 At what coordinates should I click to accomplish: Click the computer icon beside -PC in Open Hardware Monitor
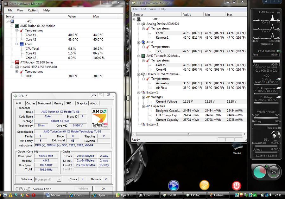click(12, 21)
